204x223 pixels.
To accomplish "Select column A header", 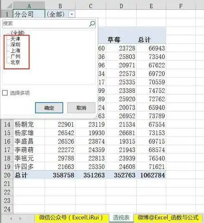I will pyautogui.click(x=29, y=6).
